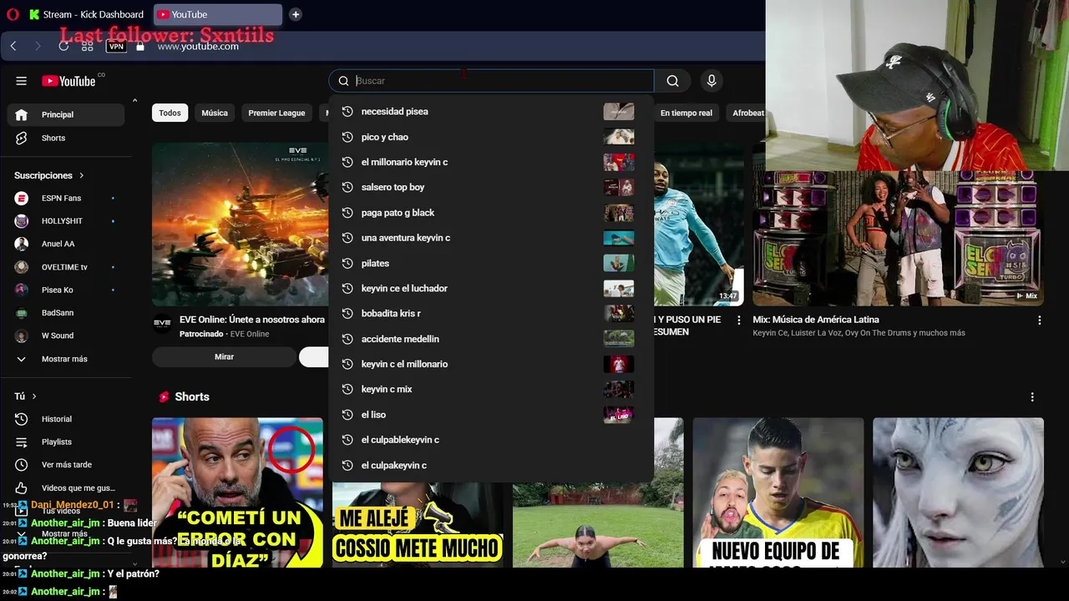Reload the page with refresh icon
Screen dimensions: 1069x601
click(63, 46)
